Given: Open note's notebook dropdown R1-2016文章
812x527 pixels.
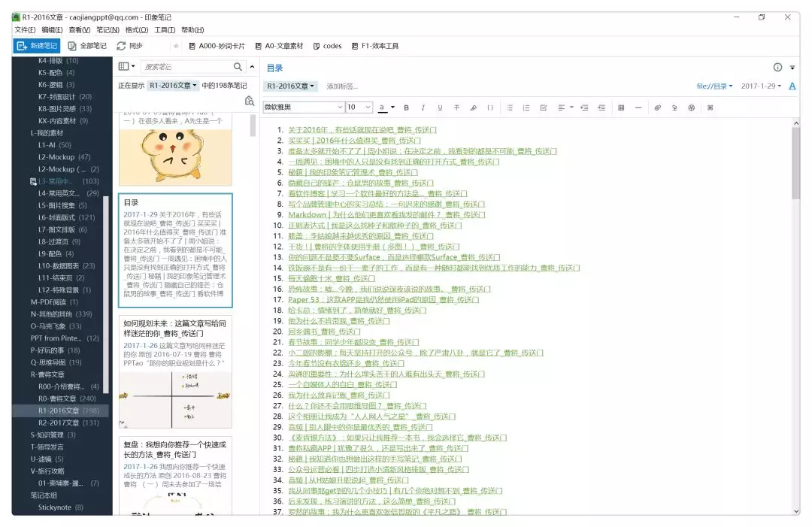Looking at the screenshot, I should click(290, 86).
